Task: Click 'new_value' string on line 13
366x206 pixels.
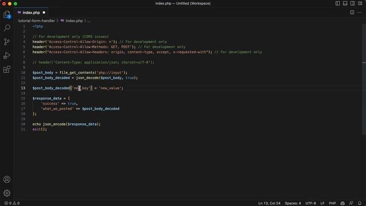Action: [x=110, y=88]
